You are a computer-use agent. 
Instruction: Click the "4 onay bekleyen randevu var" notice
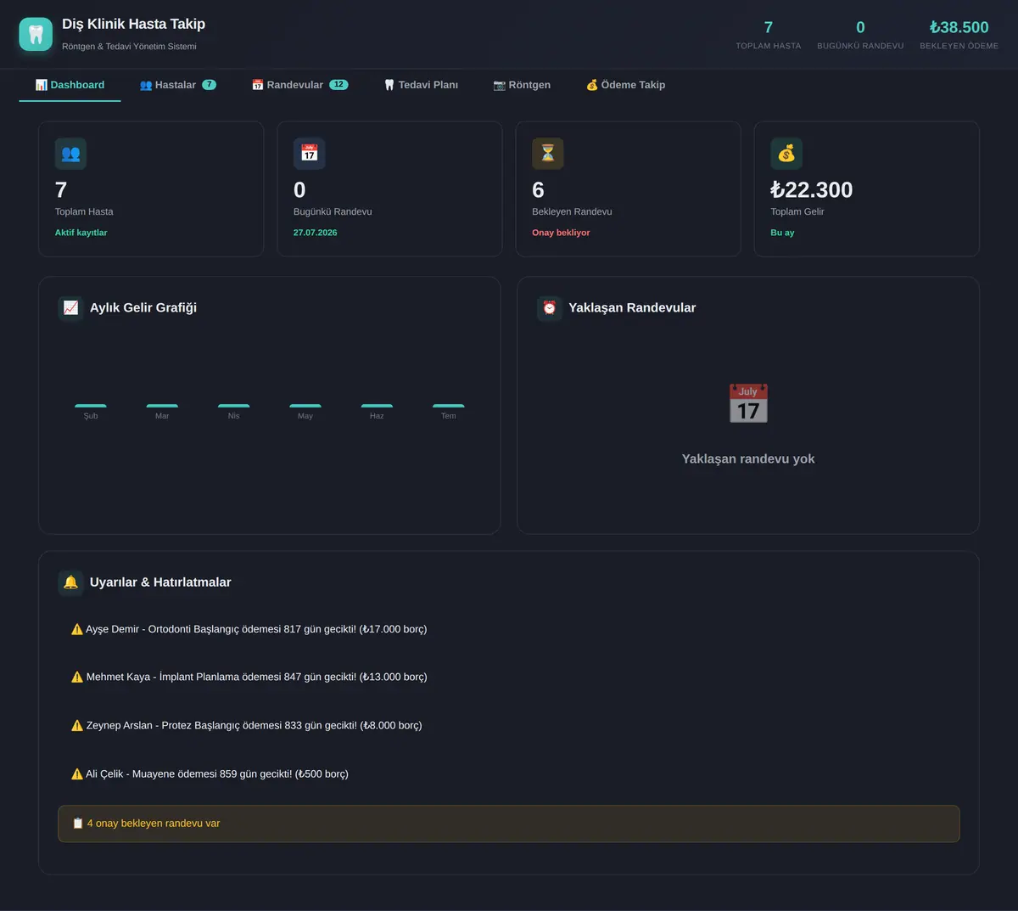[x=509, y=824]
